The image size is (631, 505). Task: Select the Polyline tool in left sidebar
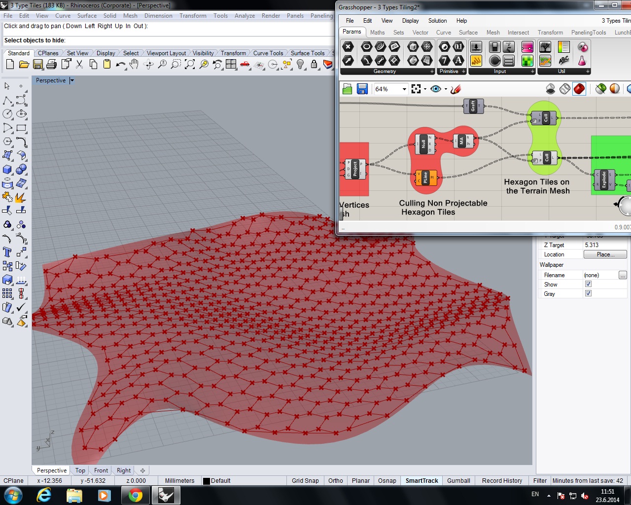click(7, 101)
